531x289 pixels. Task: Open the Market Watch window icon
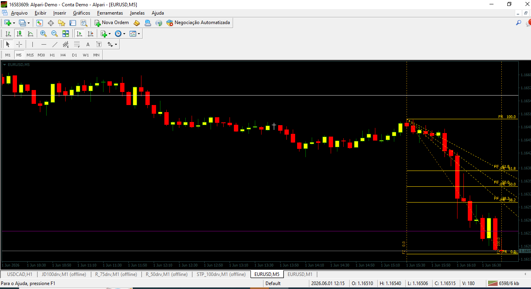[40, 23]
